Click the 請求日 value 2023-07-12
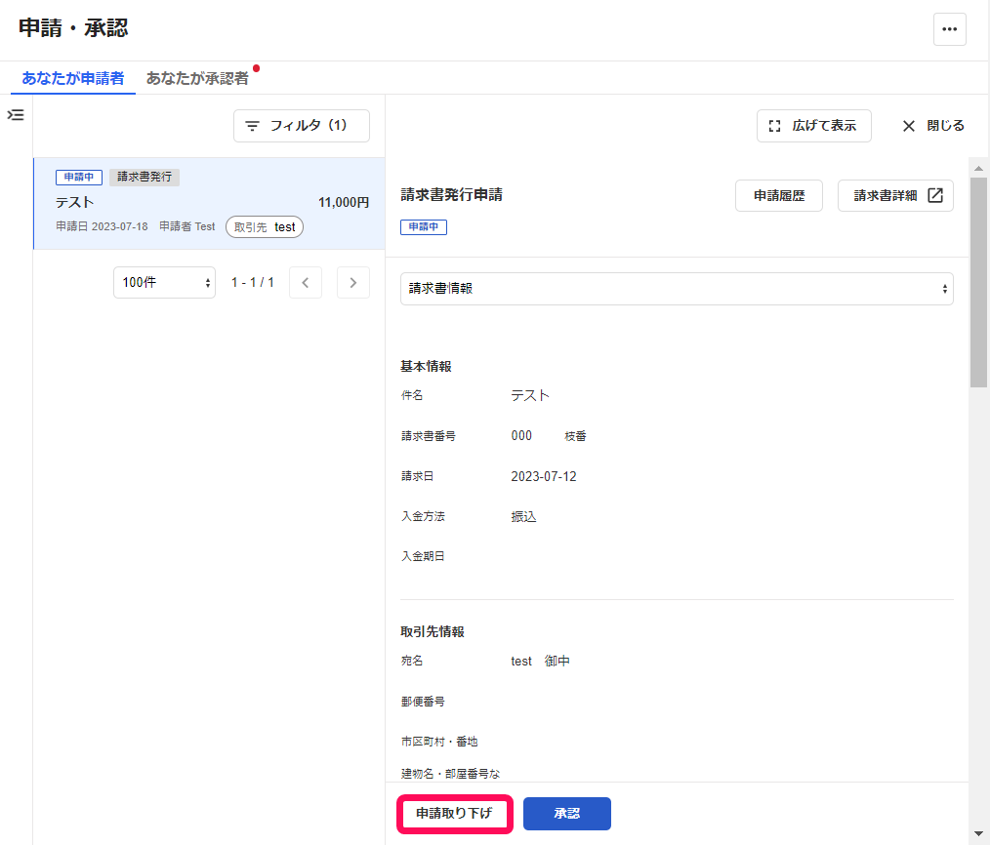 (x=544, y=476)
